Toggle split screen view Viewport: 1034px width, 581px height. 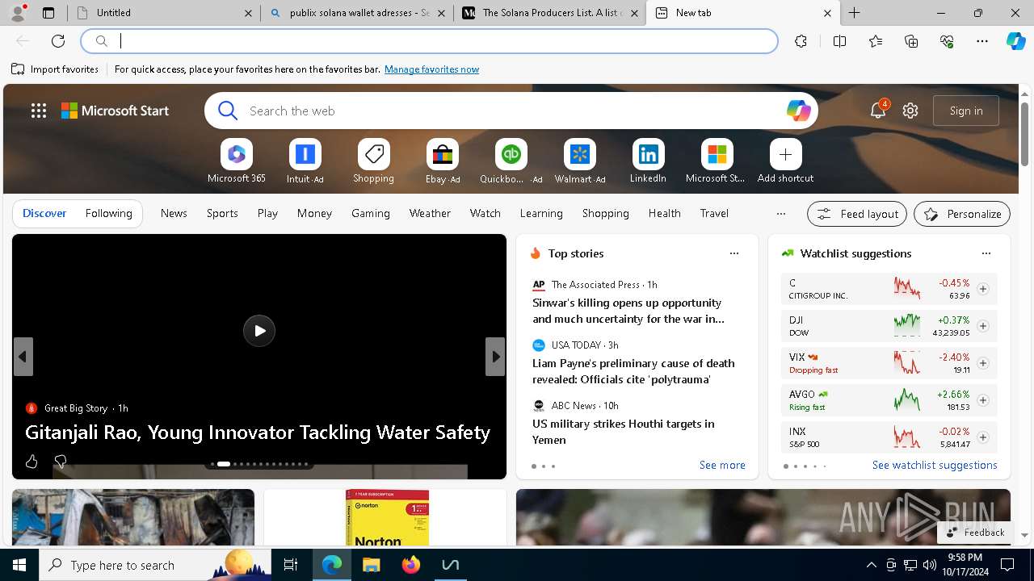(839, 41)
